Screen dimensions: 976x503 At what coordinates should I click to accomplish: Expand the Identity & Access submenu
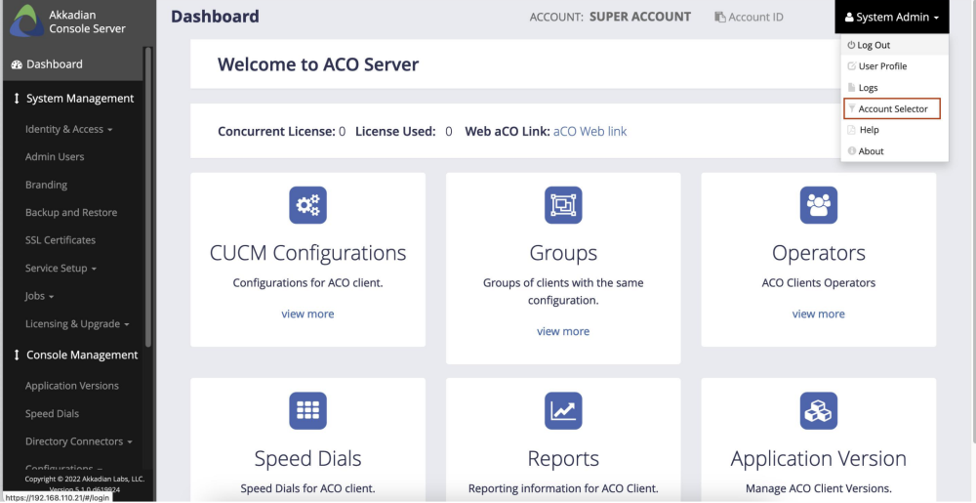68,130
